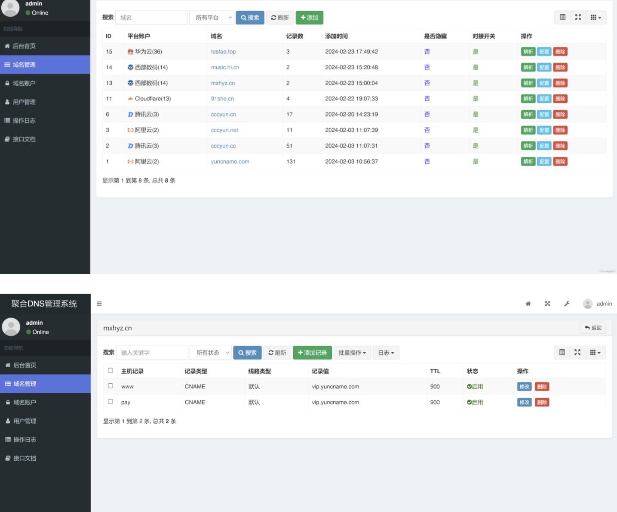
Task: Click the refresh button in records toolbar
Action: (277, 353)
